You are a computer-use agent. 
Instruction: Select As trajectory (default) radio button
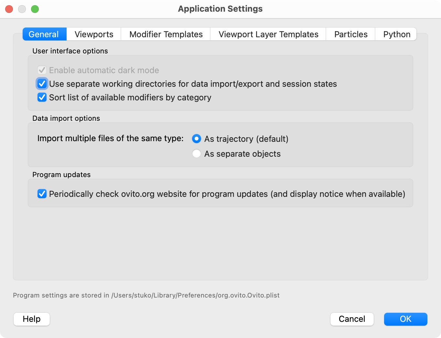[197, 139]
